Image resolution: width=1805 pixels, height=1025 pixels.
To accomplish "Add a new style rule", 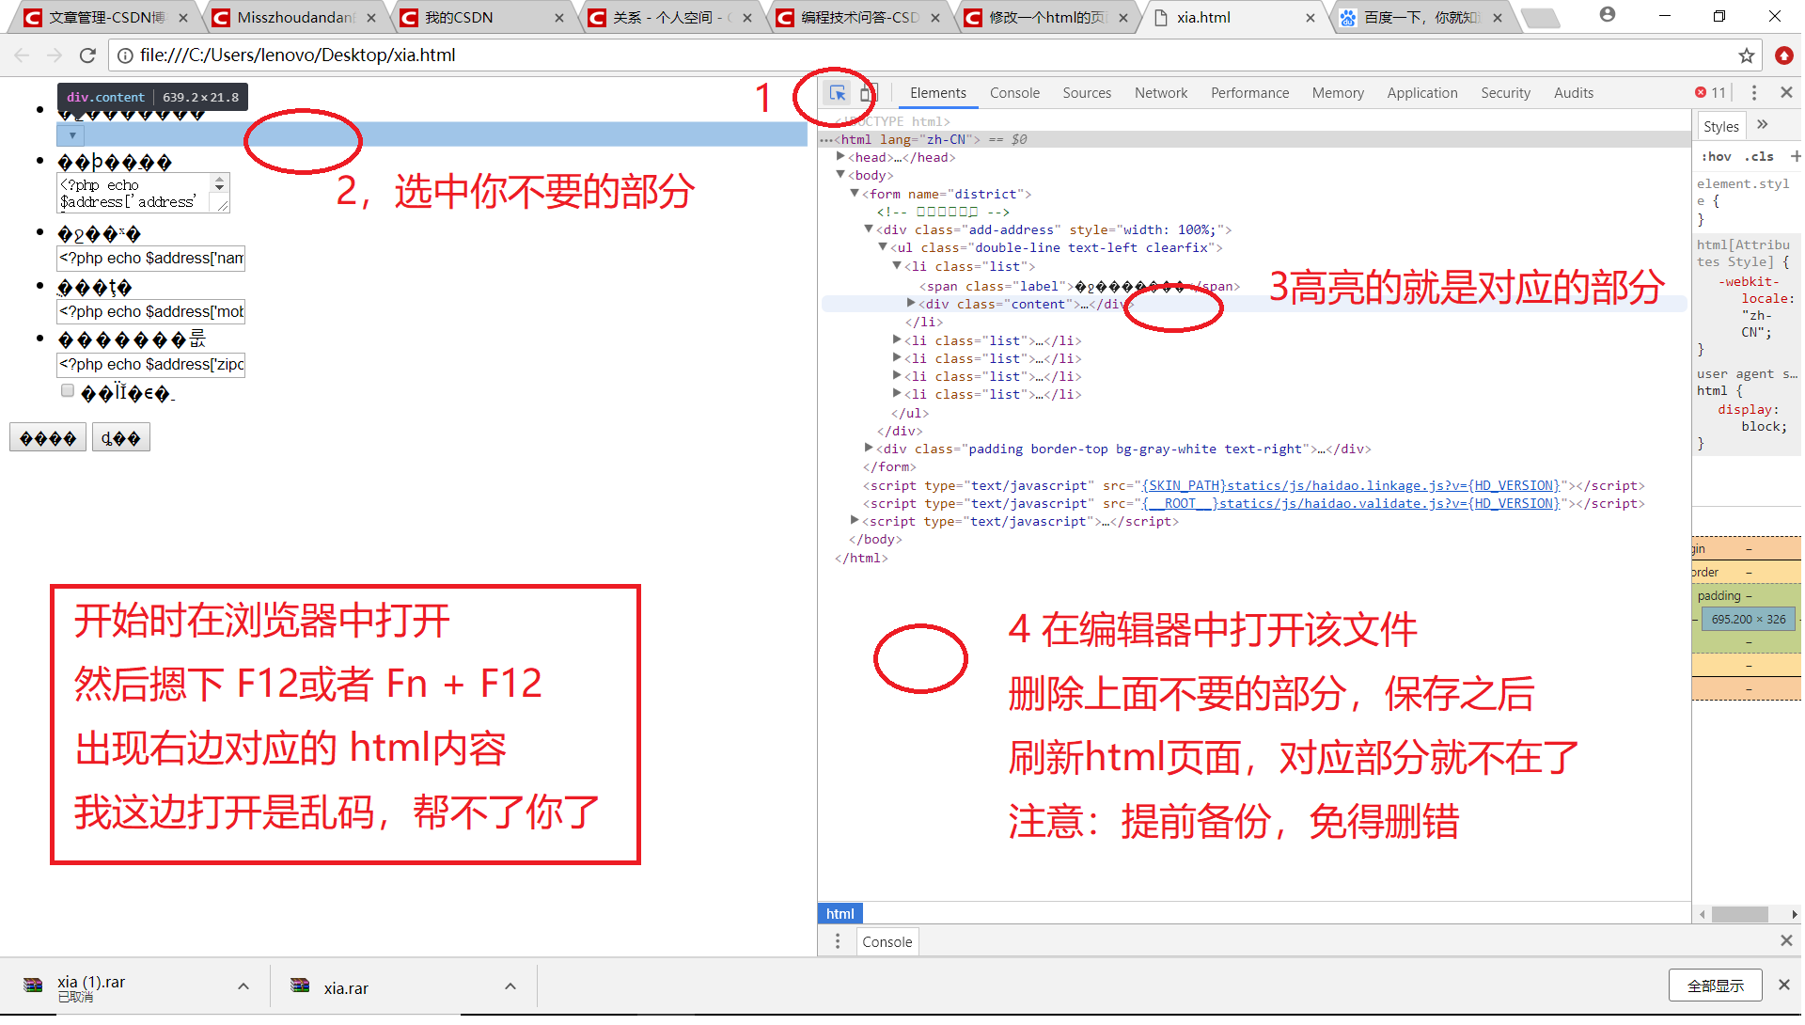I will pos(1795,156).
